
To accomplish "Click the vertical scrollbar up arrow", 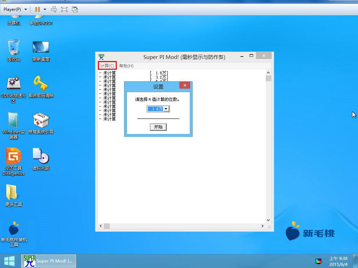I will [x=268, y=73].
